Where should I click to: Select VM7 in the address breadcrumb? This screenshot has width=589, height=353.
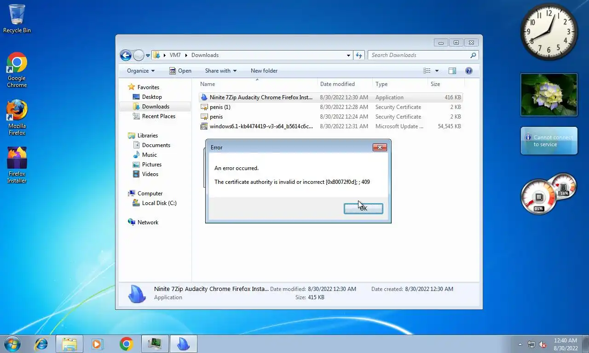175,55
